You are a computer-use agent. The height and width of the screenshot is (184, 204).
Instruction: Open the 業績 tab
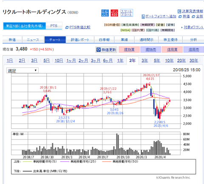124,40
